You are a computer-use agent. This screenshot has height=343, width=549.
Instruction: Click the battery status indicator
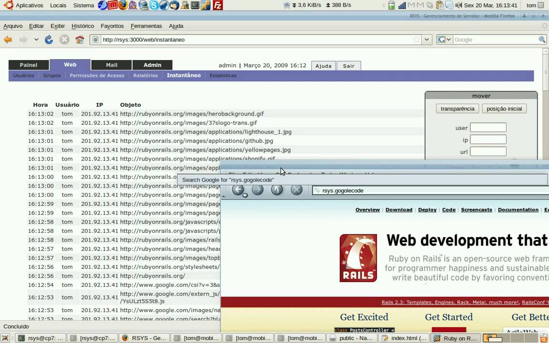pos(392,5)
